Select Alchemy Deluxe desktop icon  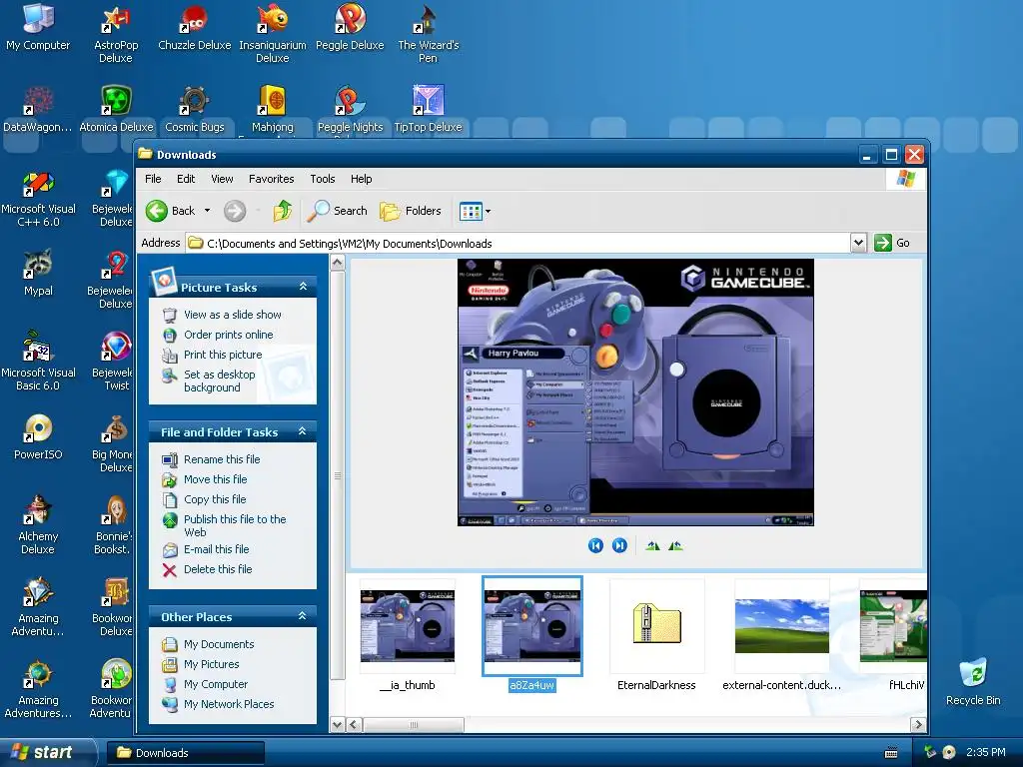pyautogui.click(x=38, y=524)
